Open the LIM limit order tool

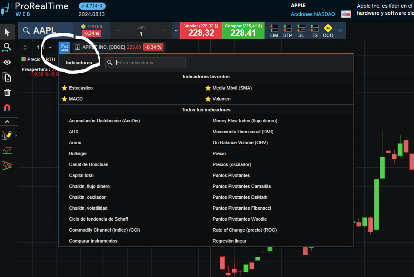tap(274, 31)
